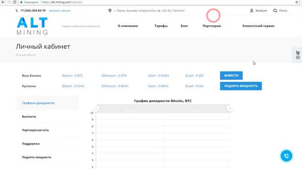Screen dimensions: 302x169
Task: Click the padlock secure-site icon
Action: [21, 2]
